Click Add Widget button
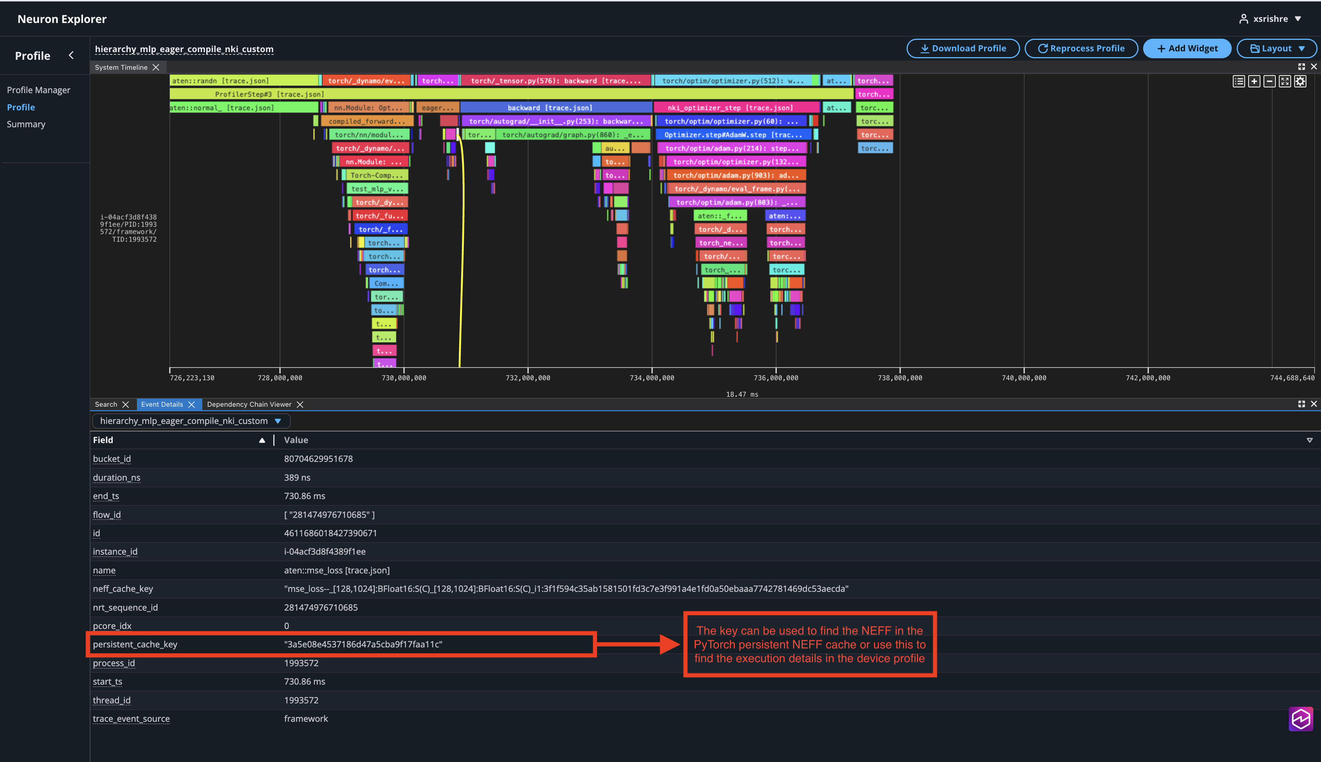The width and height of the screenshot is (1321, 762). point(1188,48)
